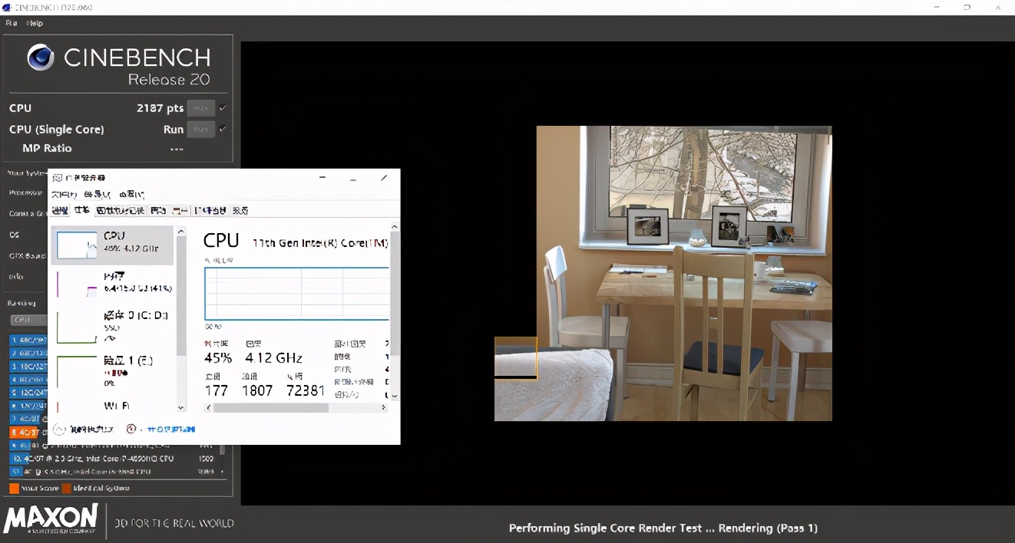Click the CPU utilization graph in Task Manager
This screenshot has height=543, width=1015.
click(296, 294)
